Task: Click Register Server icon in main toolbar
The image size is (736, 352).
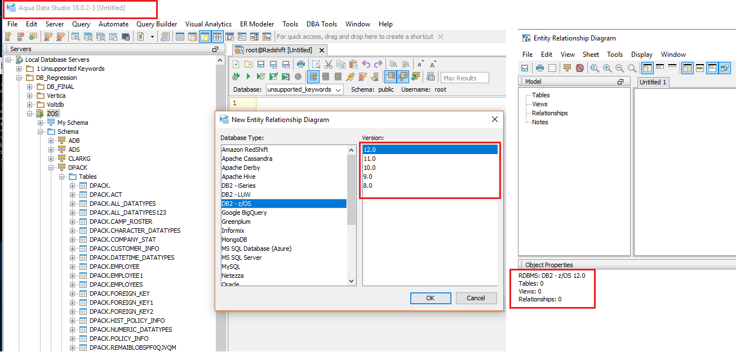Action: coord(8,37)
